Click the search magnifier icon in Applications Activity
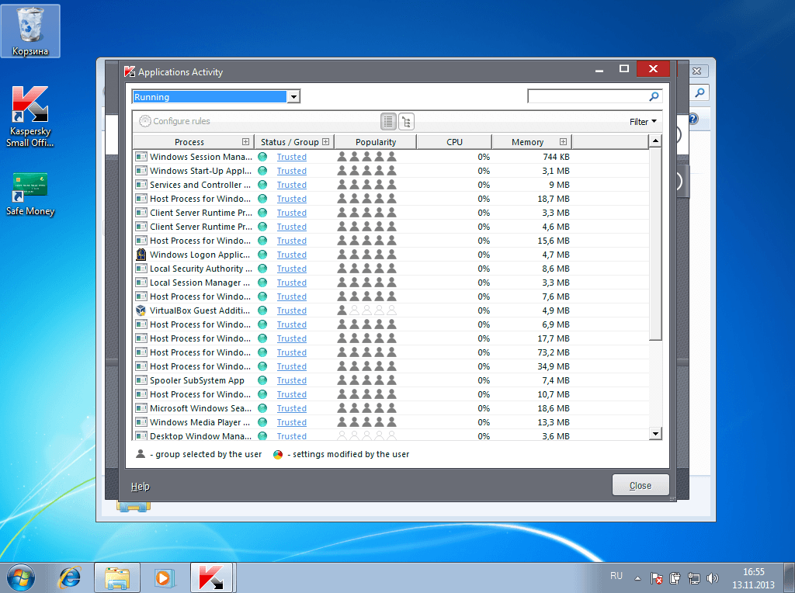 pyautogui.click(x=654, y=96)
